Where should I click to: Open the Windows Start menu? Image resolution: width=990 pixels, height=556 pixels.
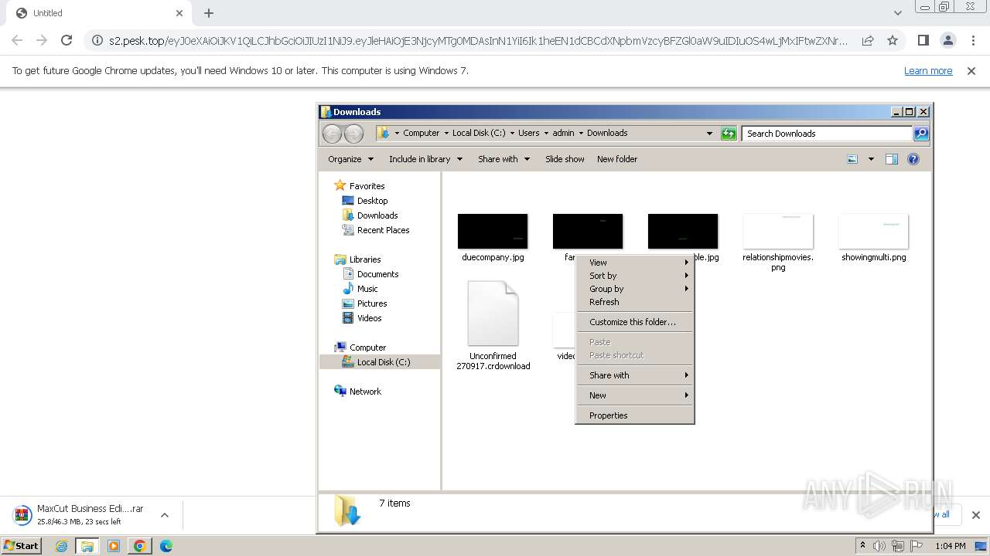click(x=21, y=546)
